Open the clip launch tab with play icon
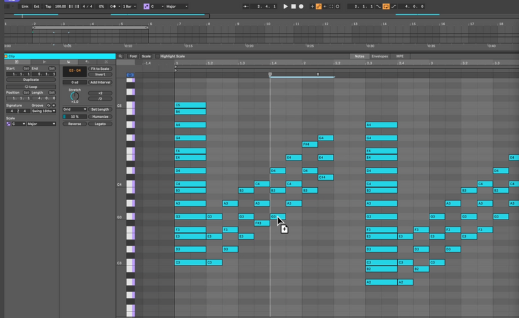 [45, 62]
